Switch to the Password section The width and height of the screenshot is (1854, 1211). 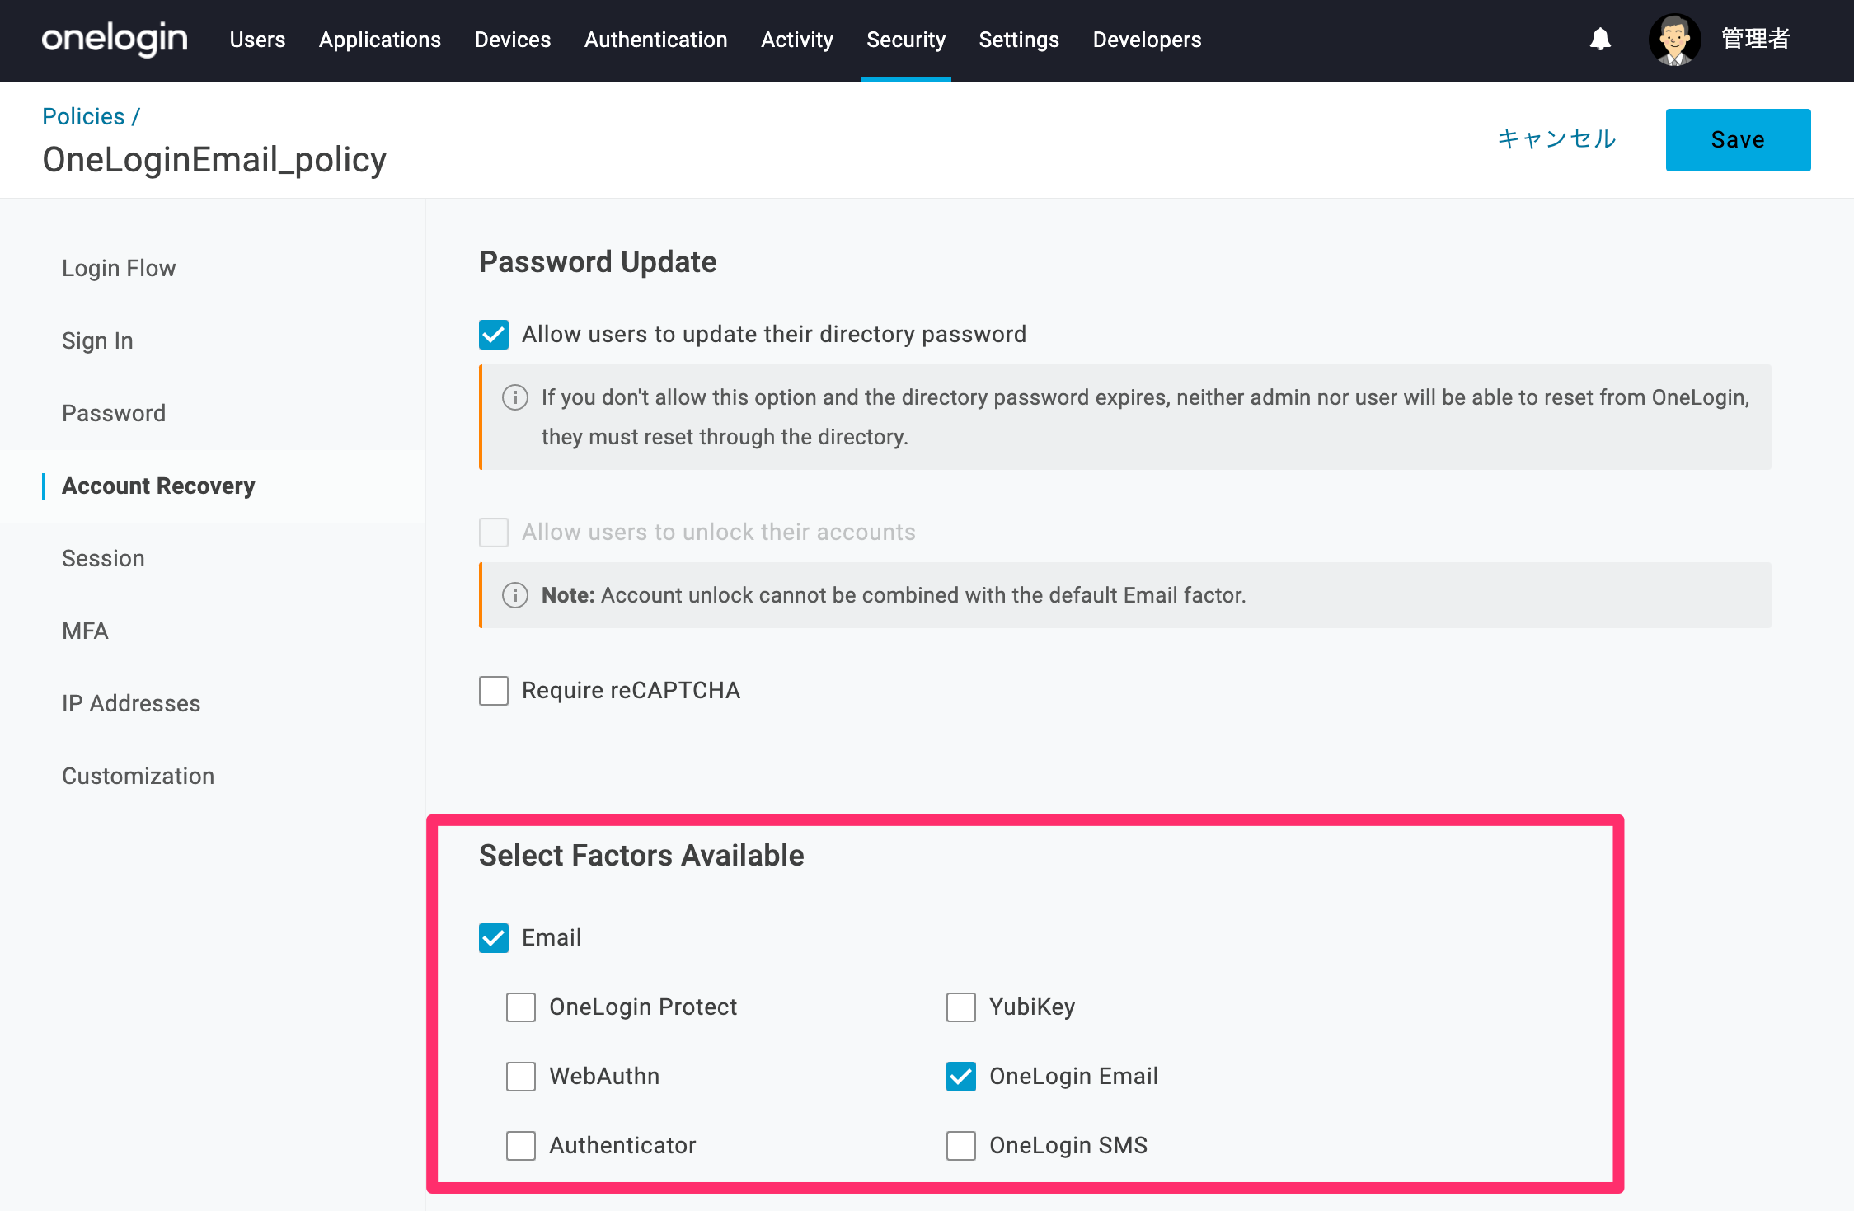click(114, 414)
